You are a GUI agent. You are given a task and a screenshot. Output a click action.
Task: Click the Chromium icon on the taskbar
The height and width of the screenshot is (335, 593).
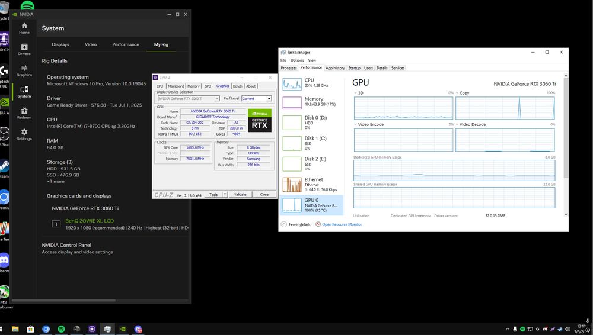point(46,329)
